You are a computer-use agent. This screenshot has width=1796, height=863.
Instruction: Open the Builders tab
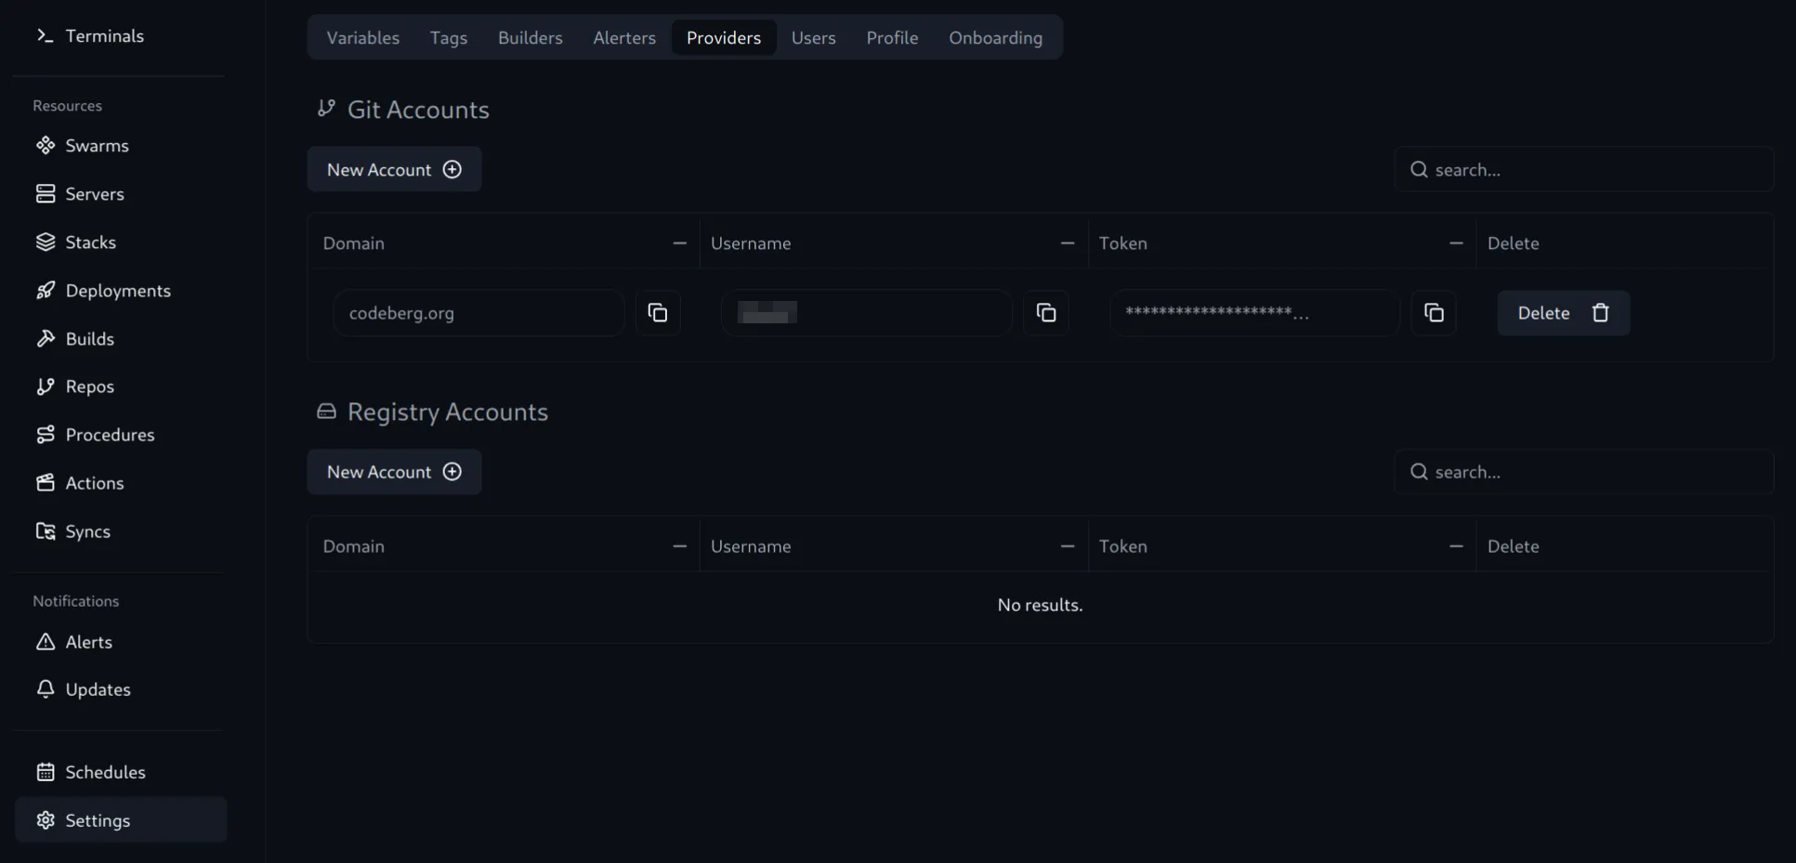point(531,37)
